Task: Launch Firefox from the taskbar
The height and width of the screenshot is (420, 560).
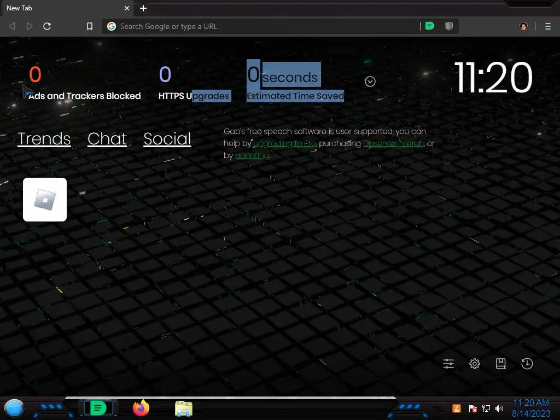Action: coord(141,408)
